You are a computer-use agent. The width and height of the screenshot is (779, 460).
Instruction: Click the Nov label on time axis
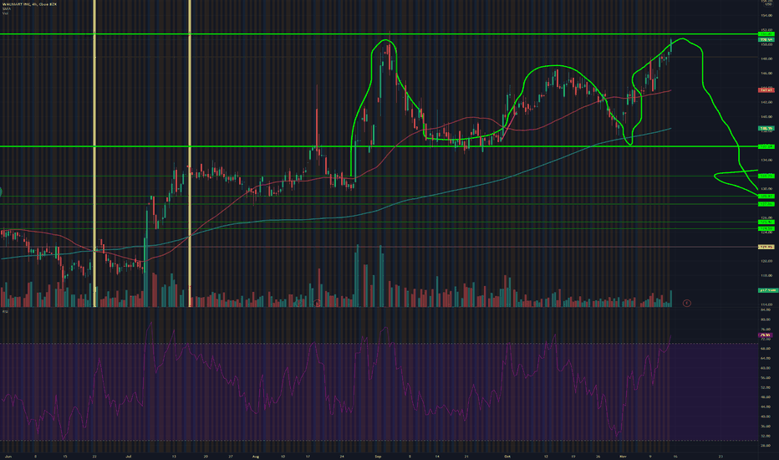point(623,456)
